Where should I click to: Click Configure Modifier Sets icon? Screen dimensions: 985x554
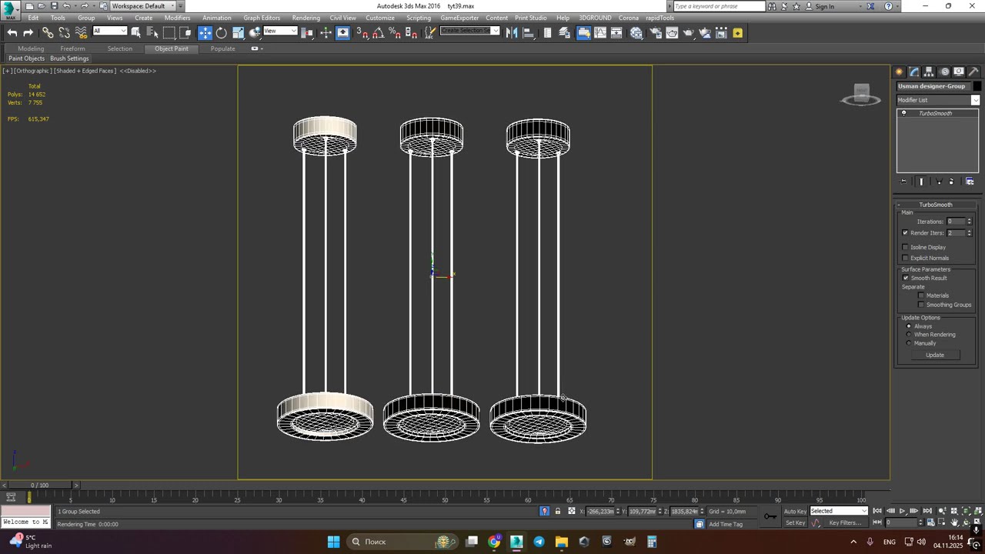pyautogui.click(x=970, y=182)
